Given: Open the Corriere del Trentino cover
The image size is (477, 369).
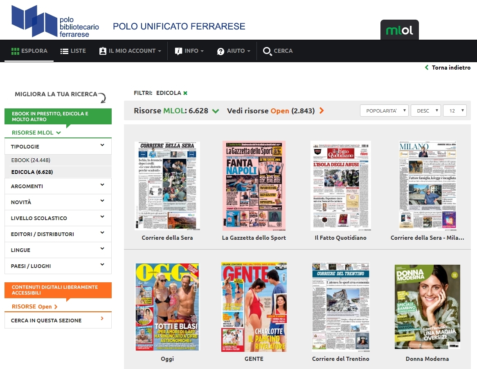Looking at the screenshot, I should (341, 307).
